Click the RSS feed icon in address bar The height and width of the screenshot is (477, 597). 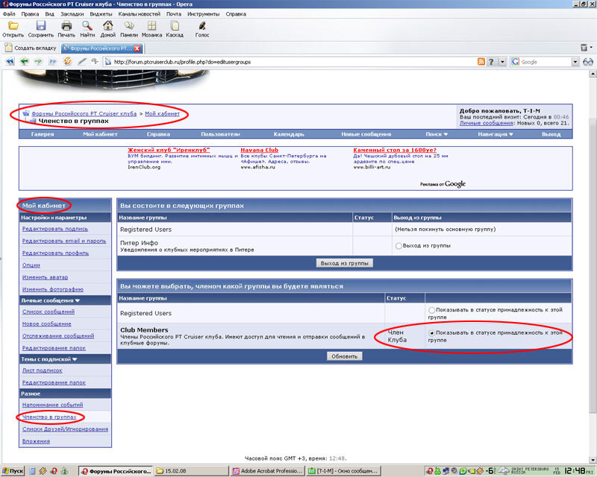pos(481,62)
